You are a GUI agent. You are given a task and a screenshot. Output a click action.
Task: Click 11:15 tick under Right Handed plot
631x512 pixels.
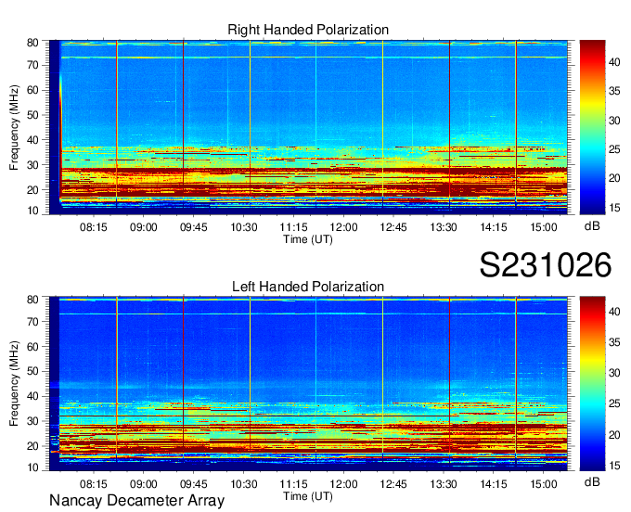294,227
